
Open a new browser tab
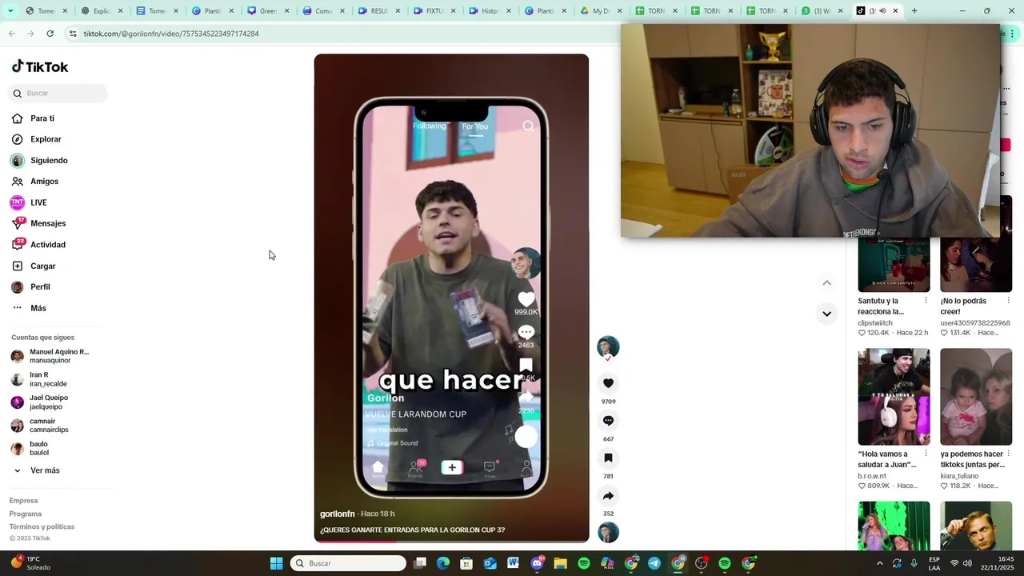[x=914, y=11]
